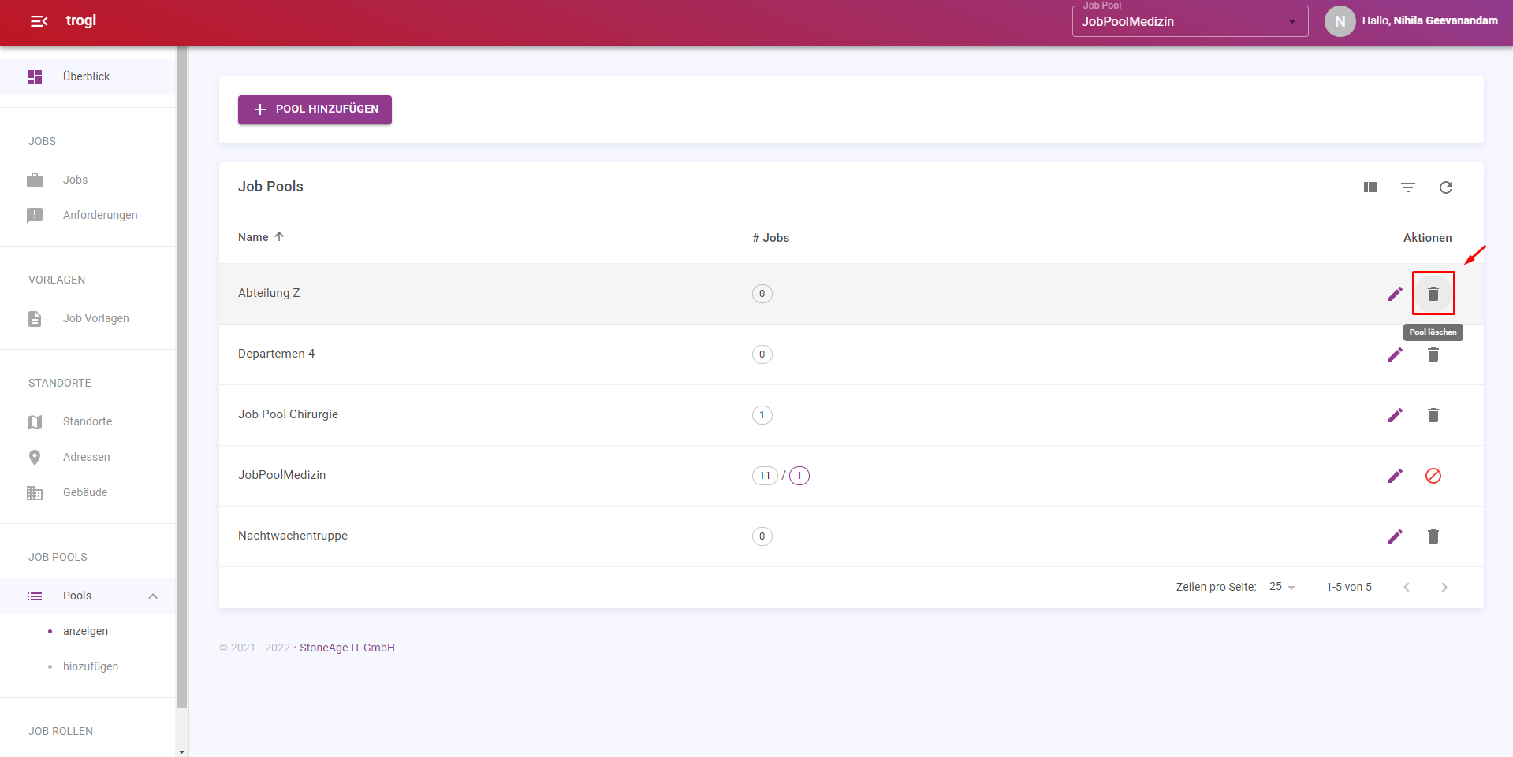Click the Adressen location pin icon

tap(35, 457)
